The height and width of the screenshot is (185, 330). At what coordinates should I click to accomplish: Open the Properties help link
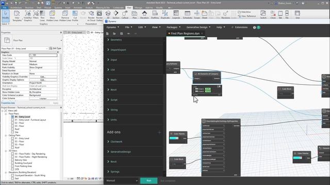8,103
